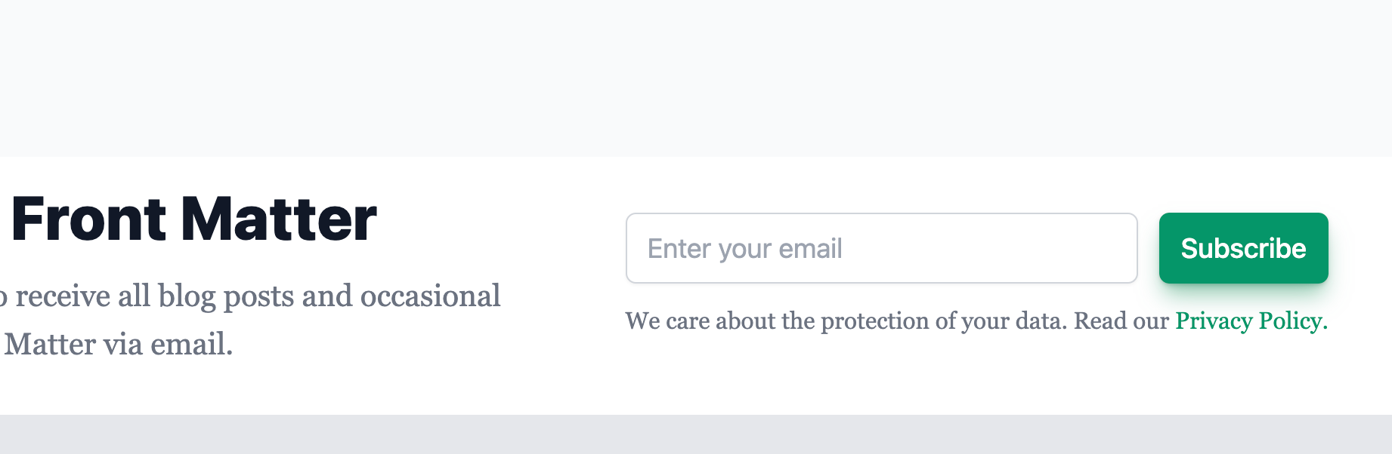Click the word "Matter" in the bold heading

279,219
